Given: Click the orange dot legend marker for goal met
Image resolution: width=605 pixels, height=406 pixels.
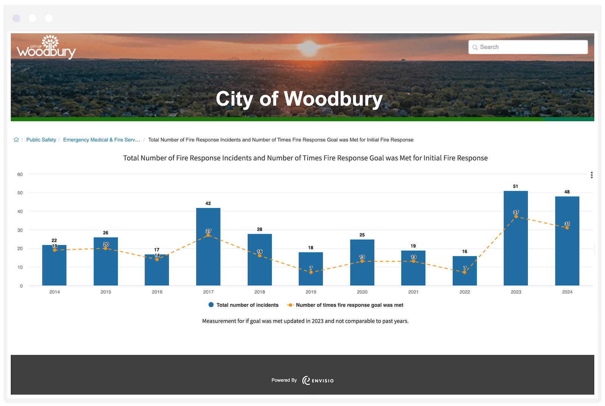Looking at the screenshot, I should click(x=290, y=304).
